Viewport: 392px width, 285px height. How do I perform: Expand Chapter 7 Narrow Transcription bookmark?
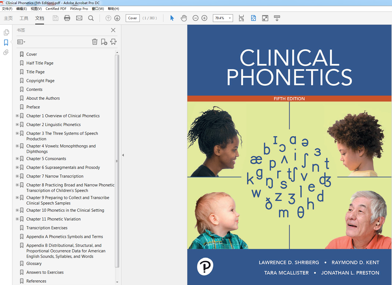point(17,176)
